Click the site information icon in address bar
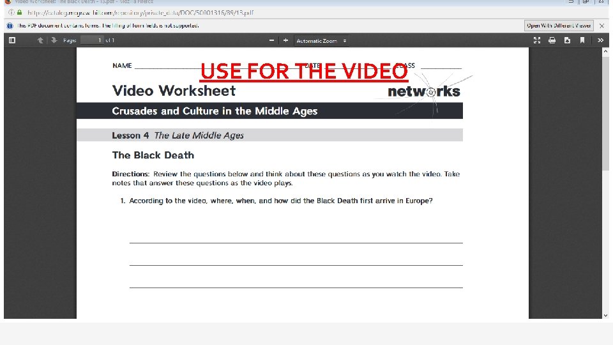Screen dimensions: 613x345 pos(11,13)
